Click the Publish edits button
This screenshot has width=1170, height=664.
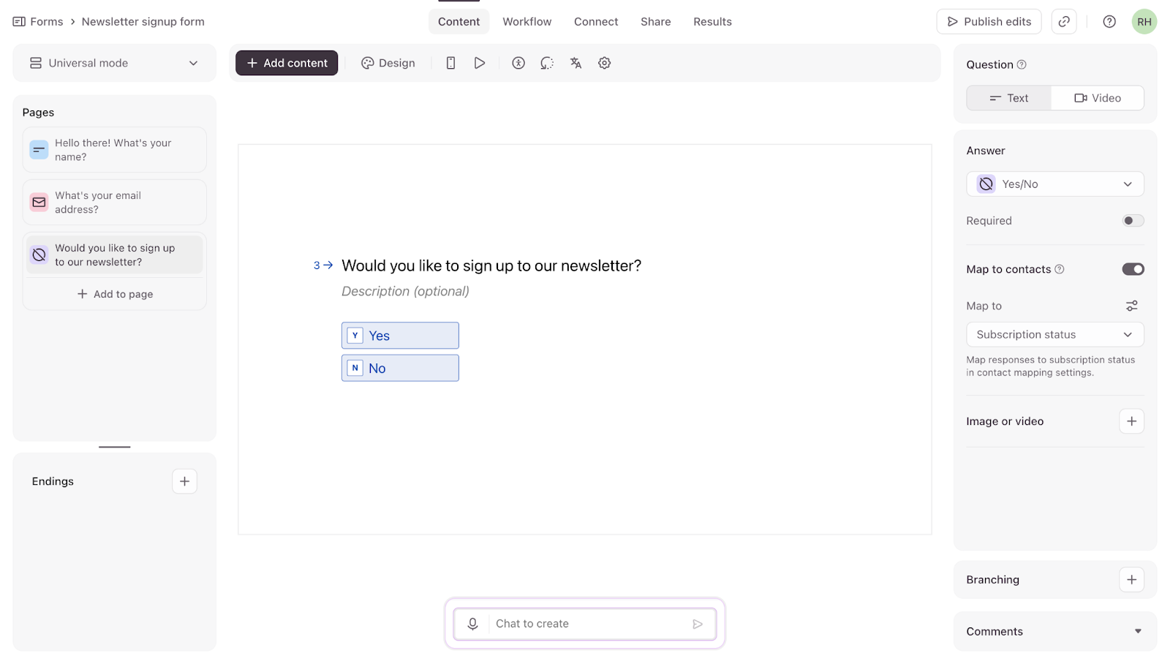(x=989, y=22)
